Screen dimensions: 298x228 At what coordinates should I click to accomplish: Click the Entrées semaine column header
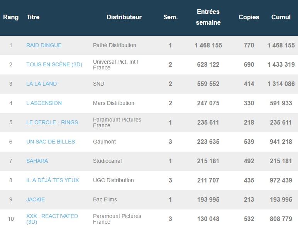tap(208, 17)
